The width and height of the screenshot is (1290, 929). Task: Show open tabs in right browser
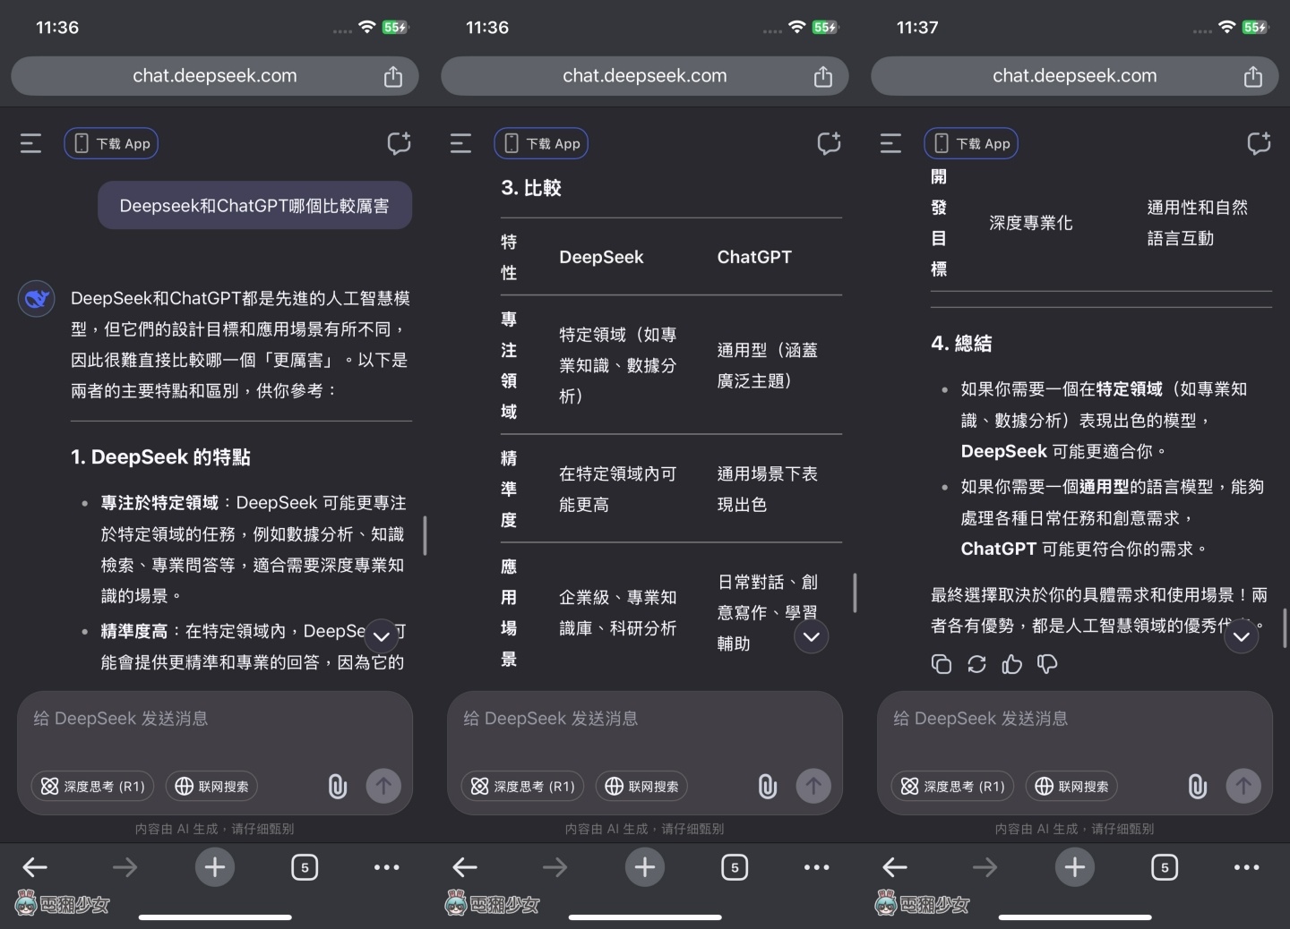tap(1165, 867)
